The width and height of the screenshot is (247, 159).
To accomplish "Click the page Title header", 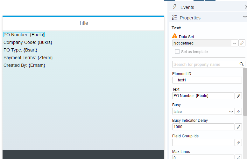I will (83, 23).
